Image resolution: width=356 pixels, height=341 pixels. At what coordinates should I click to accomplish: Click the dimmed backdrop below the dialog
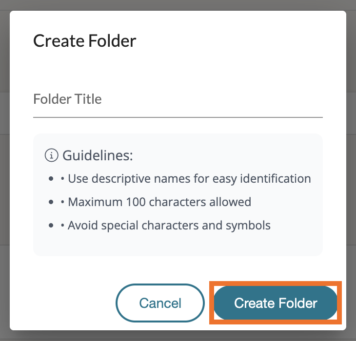(x=178, y=336)
